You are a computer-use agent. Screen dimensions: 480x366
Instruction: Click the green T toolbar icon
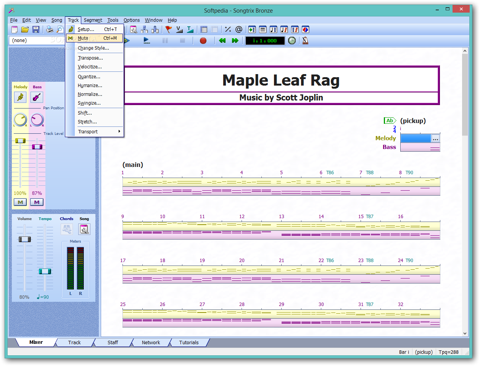click(x=190, y=29)
